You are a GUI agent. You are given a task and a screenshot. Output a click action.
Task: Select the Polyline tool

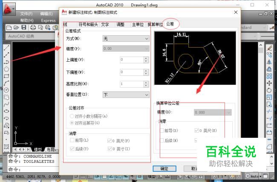[6, 62]
